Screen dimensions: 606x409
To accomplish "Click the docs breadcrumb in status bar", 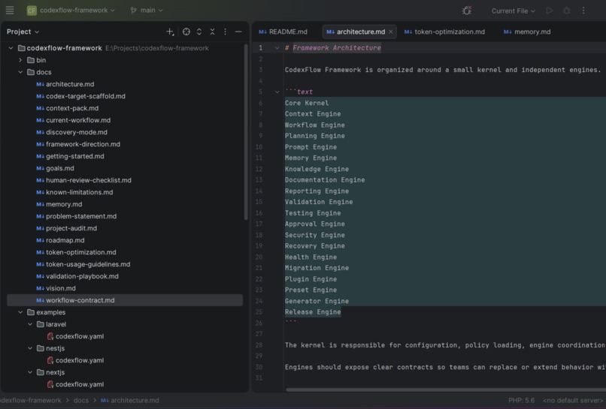I will [80, 400].
